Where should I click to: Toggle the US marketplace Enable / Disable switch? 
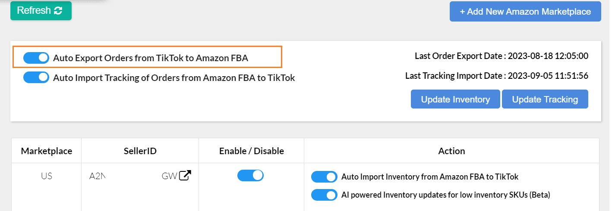pyautogui.click(x=250, y=175)
